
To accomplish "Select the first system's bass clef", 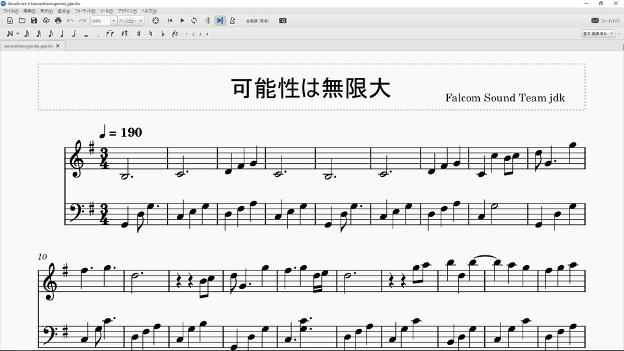I will click(77, 211).
